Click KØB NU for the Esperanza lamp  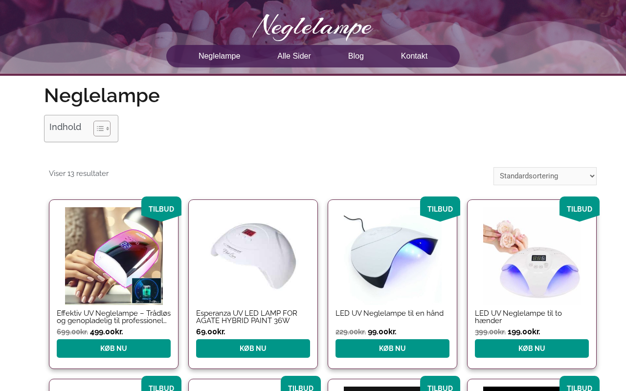(x=253, y=348)
